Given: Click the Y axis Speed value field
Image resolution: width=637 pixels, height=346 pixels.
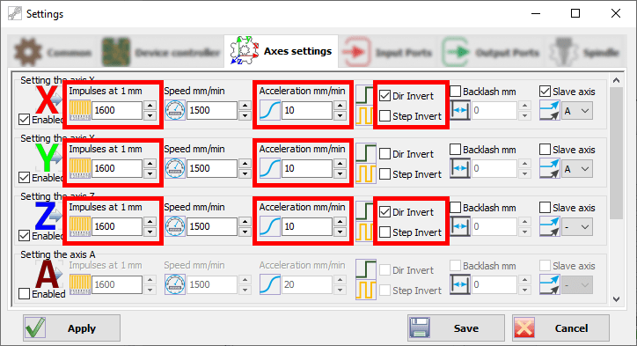Looking at the screenshot, I should pos(212,168).
